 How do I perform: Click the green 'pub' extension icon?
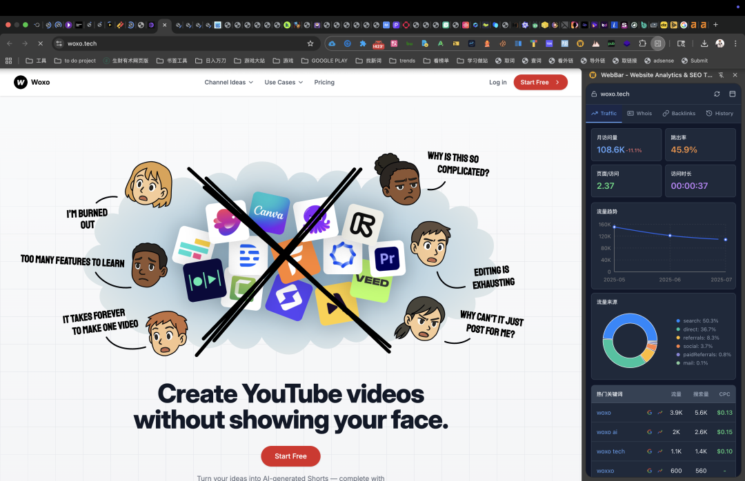pyautogui.click(x=611, y=43)
